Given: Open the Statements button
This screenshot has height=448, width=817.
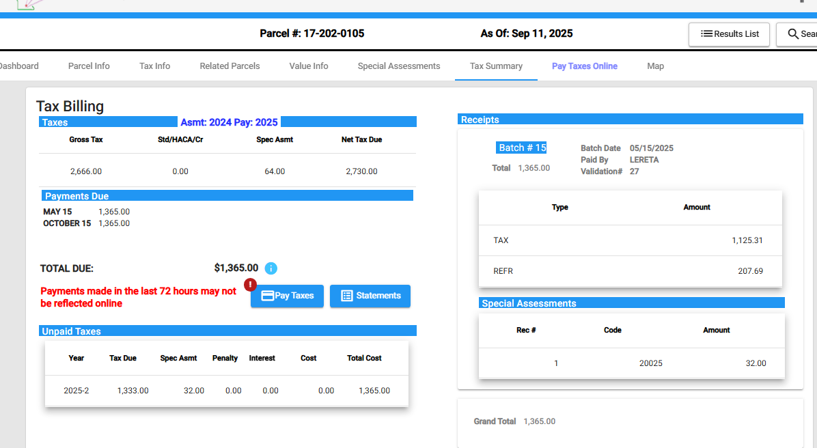Looking at the screenshot, I should pos(370,296).
